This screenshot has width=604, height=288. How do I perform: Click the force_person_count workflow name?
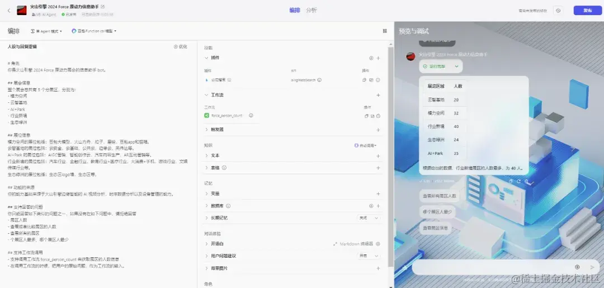point(227,116)
